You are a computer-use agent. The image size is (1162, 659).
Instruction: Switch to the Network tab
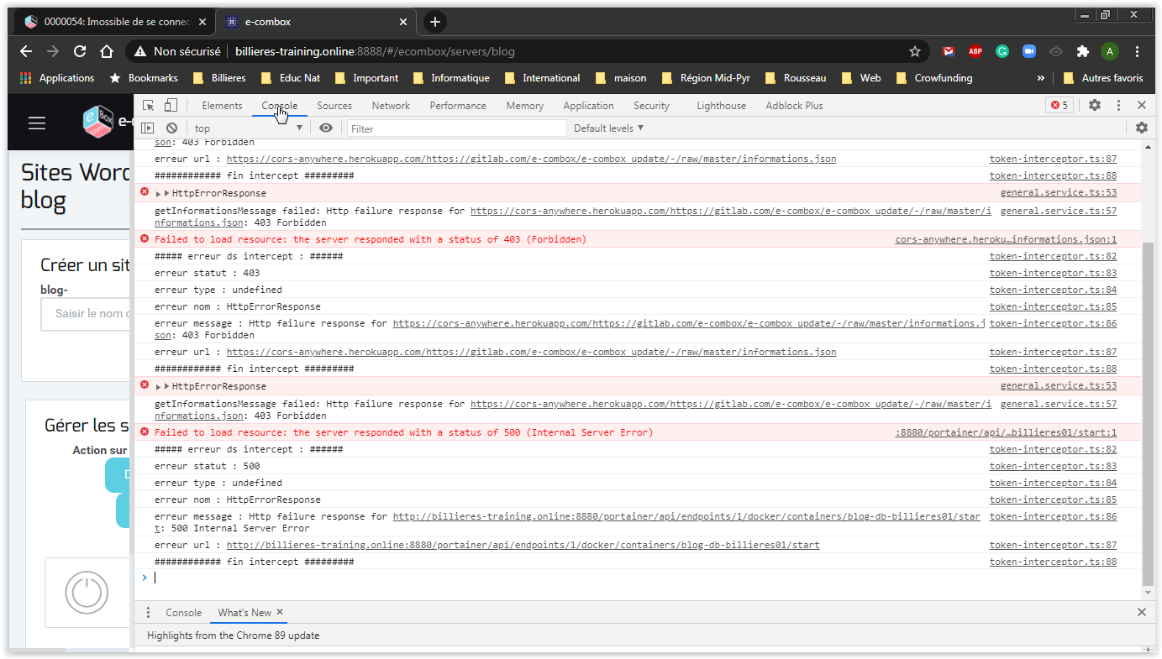(391, 106)
